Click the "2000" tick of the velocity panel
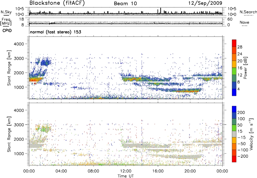The width and height of the screenshot is (257, 178). 19,139
